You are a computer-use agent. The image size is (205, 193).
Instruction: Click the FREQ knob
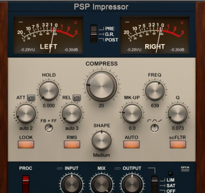(x=155, y=91)
